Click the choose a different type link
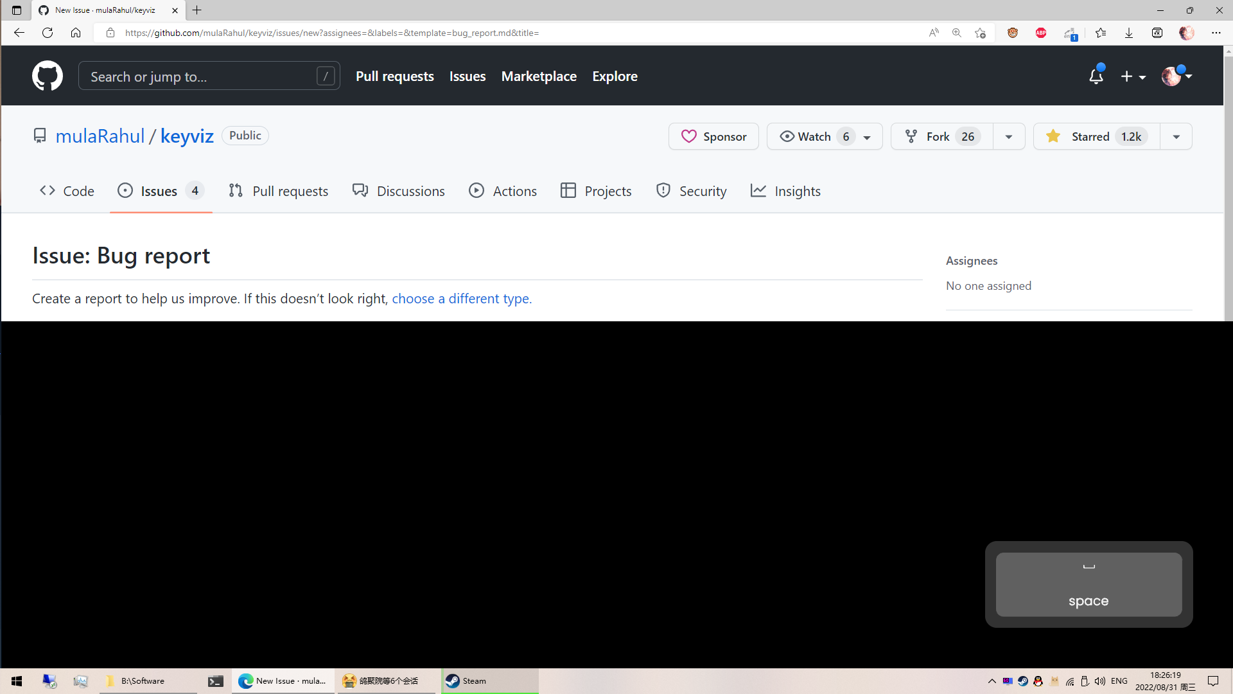 tap(462, 299)
